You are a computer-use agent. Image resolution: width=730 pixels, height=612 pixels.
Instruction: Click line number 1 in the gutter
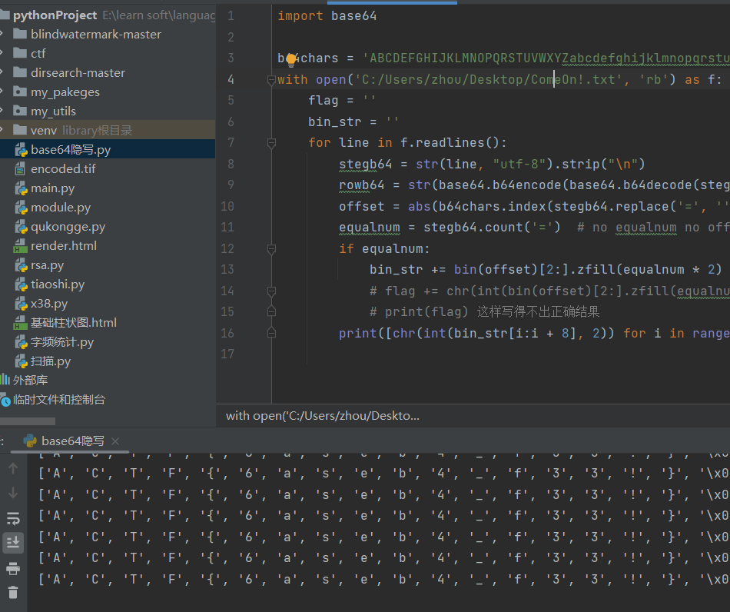231,16
